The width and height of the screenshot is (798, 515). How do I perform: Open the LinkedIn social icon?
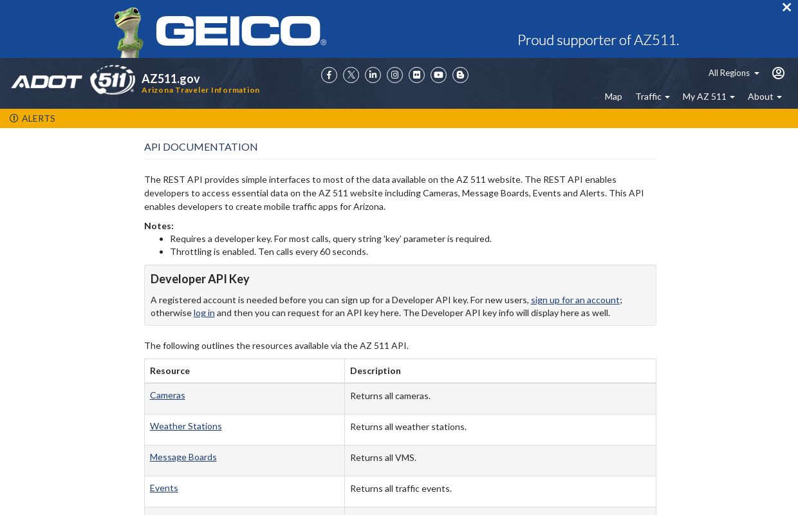373,75
